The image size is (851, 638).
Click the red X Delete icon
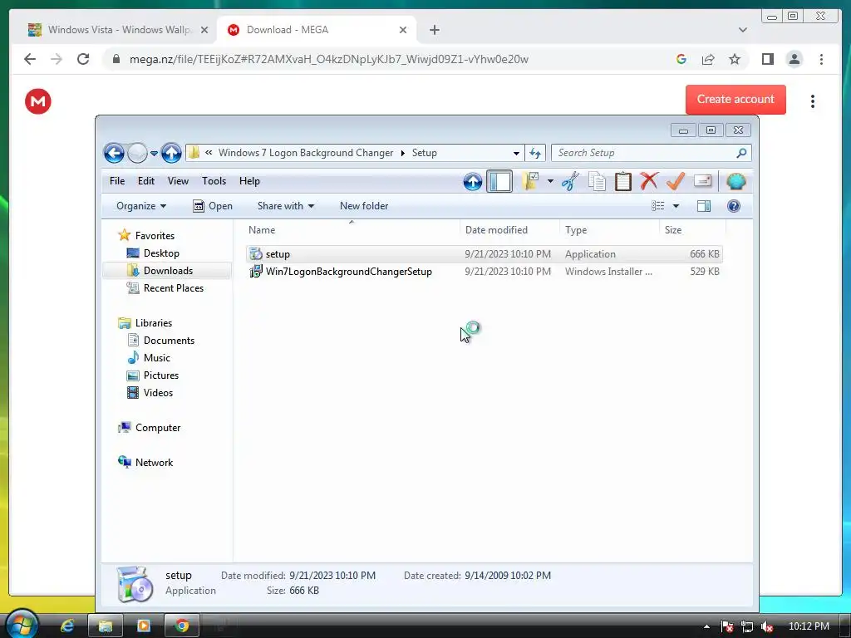click(x=649, y=181)
